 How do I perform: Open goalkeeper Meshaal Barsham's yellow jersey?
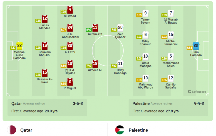[19, 46]
